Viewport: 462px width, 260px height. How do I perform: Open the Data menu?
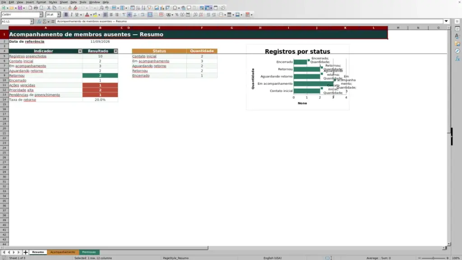[x=74, y=2]
